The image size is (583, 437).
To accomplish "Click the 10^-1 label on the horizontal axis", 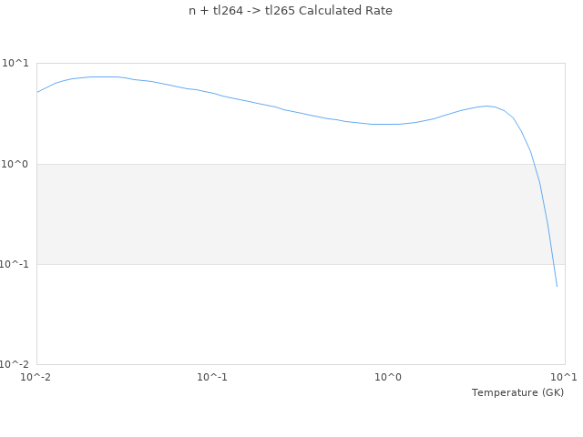I will [x=212, y=377].
